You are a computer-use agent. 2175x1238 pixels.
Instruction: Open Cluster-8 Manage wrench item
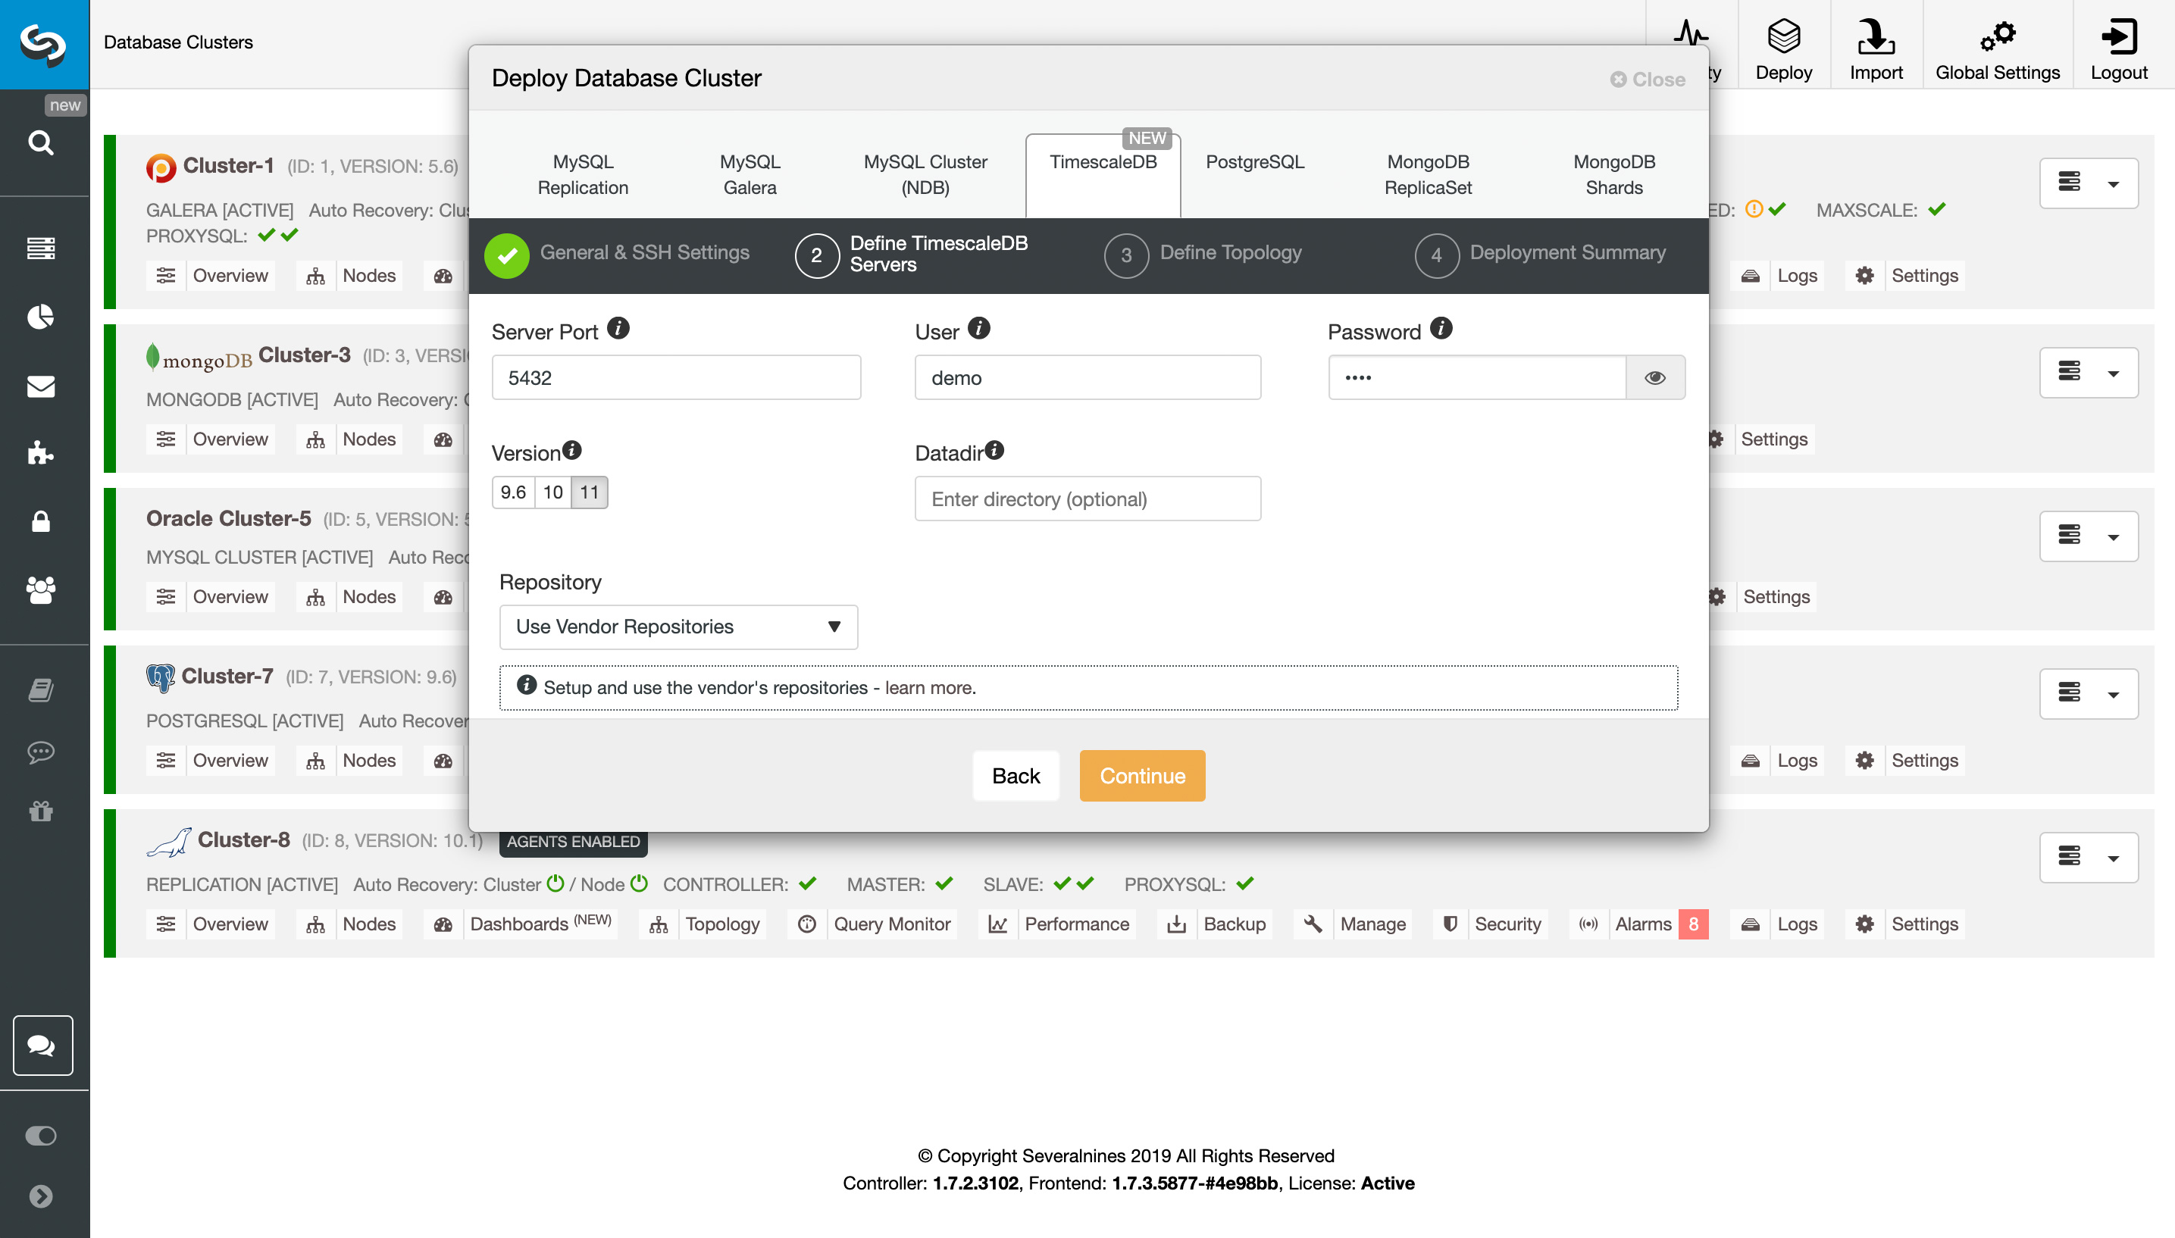[x=1354, y=924]
